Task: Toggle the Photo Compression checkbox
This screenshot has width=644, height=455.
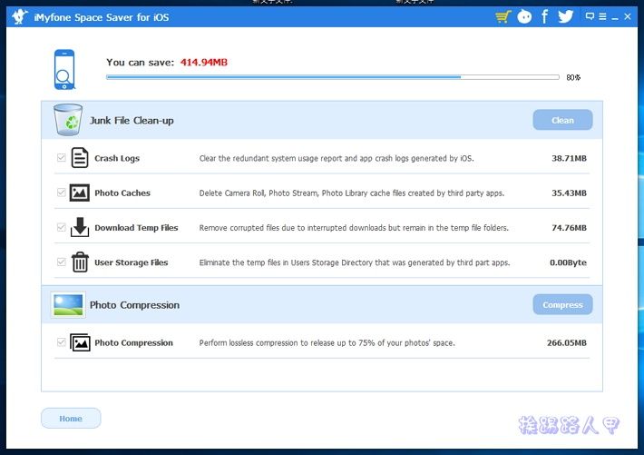Action: (62, 342)
